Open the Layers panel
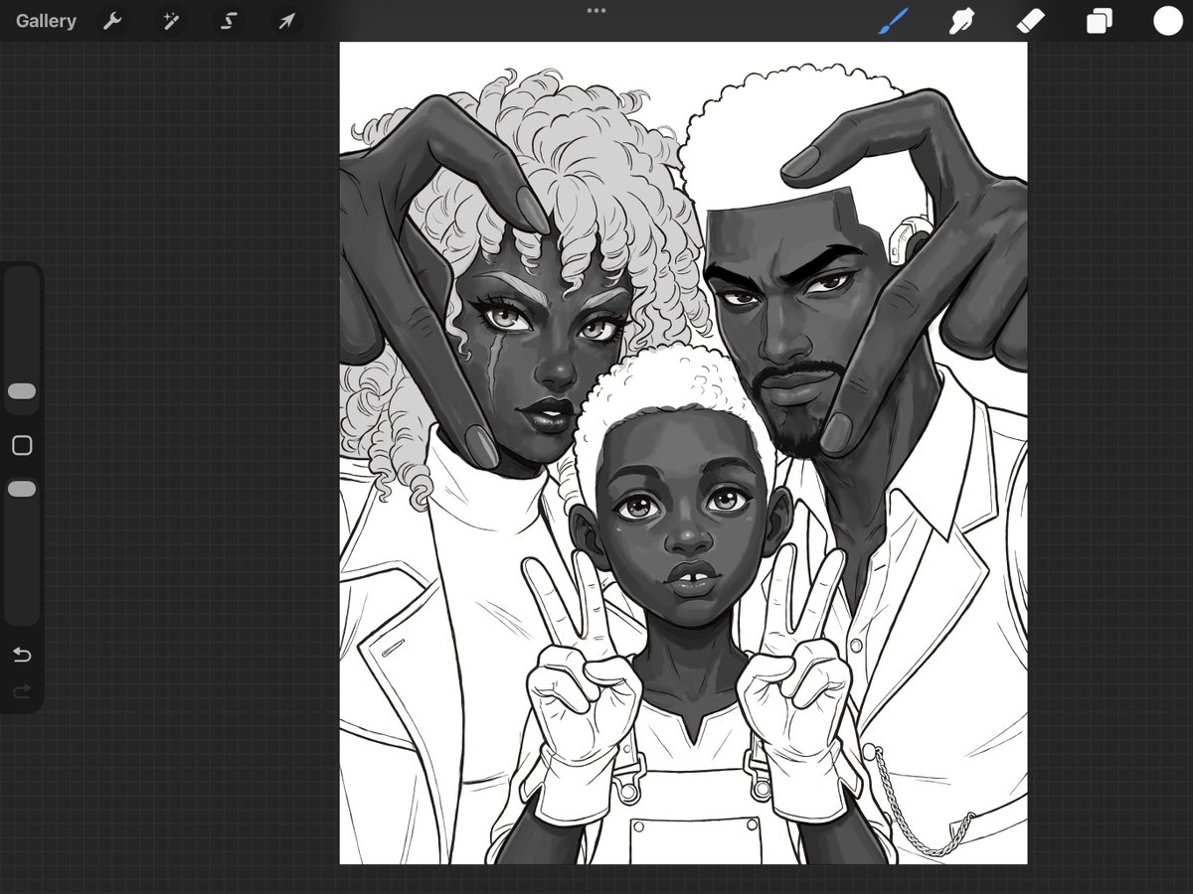Image resolution: width=1193 pixels, height=894 pixels. pyautogui.click(x=1099, y=21)
